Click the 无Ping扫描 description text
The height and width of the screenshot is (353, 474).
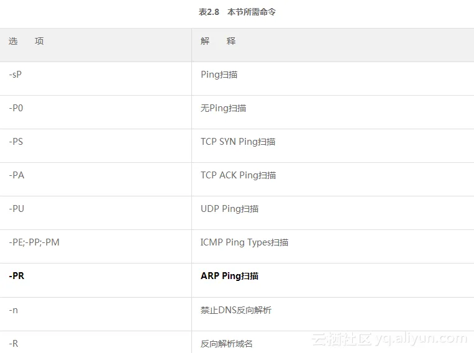223,108
